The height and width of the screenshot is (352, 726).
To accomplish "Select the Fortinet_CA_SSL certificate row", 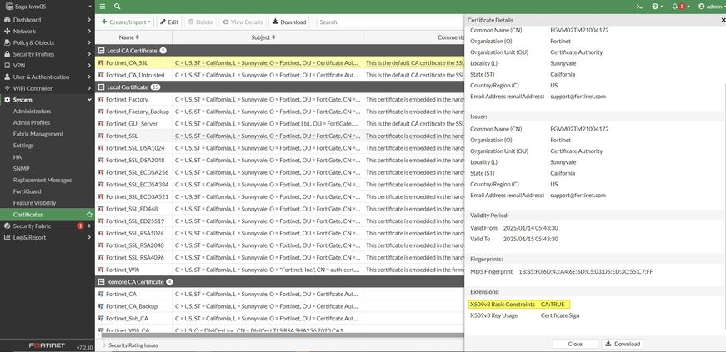I will tap(280, 62).
